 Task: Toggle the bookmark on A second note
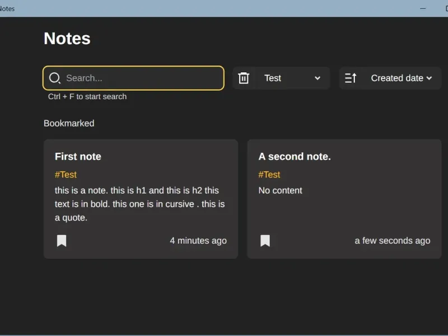(x=265, y=241)
